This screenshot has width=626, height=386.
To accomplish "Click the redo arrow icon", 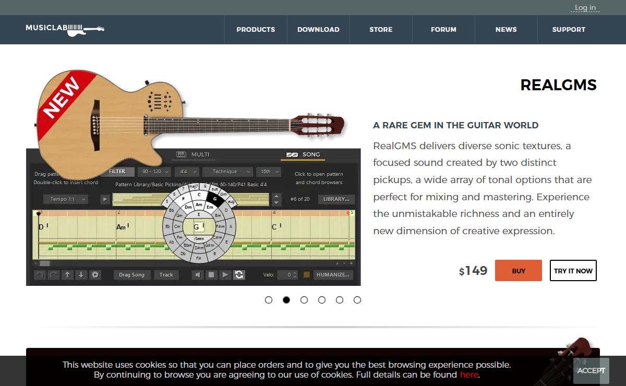I will coord(53,275).
